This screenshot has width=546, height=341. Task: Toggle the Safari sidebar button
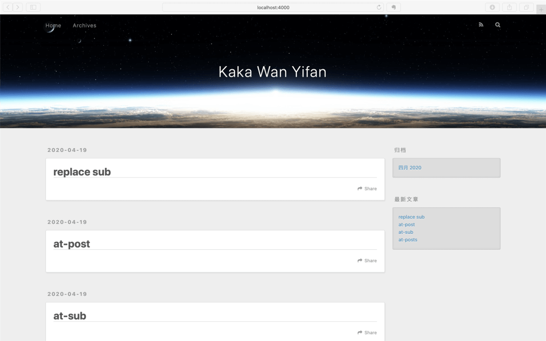tap(33, 7)
